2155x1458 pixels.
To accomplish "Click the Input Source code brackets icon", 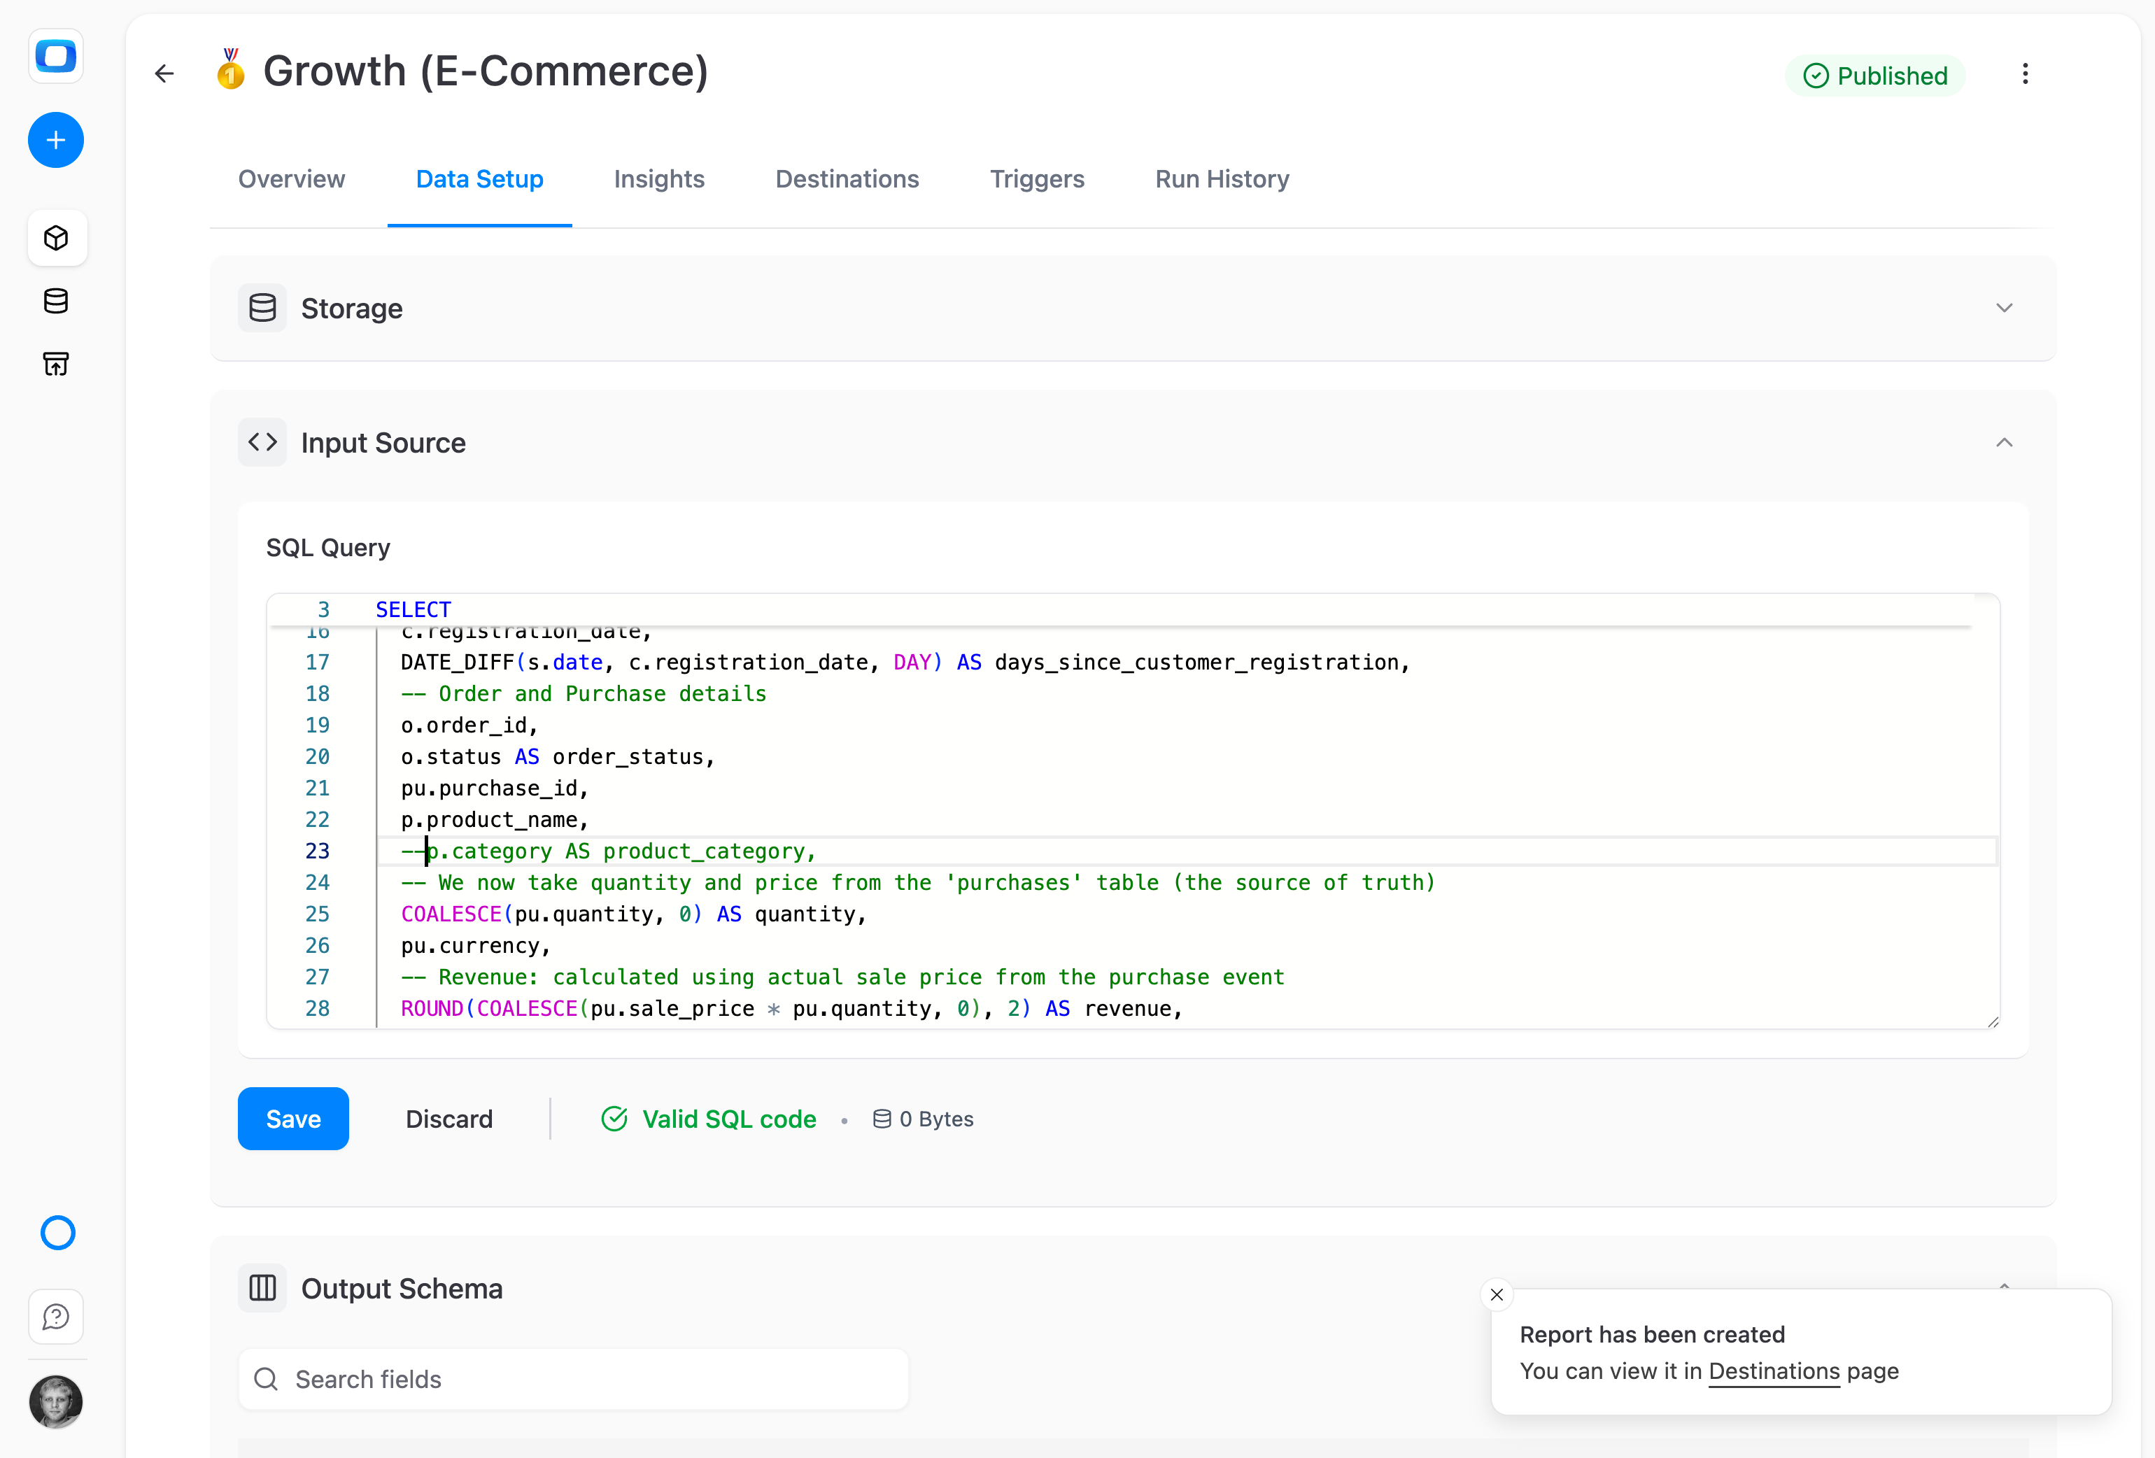I will (262, 442).
